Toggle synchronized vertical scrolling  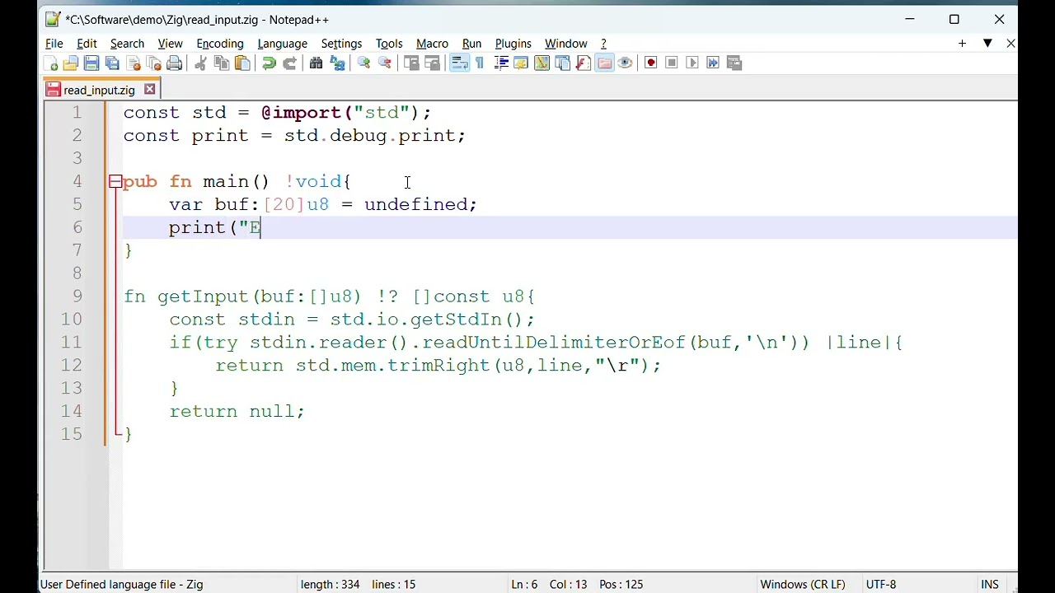click(x=411, y=63)
